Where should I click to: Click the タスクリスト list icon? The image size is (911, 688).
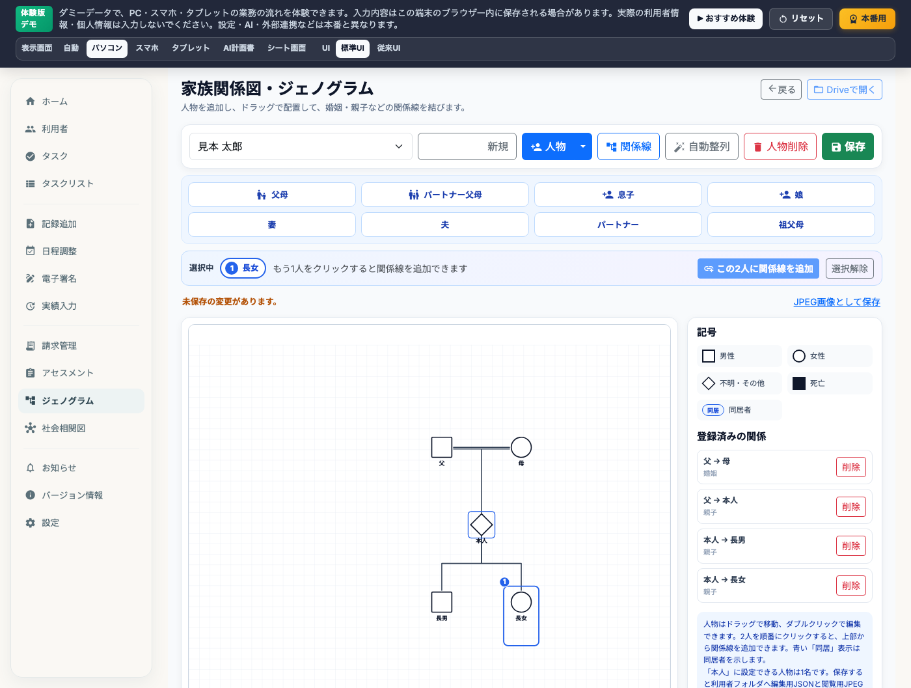pyautogui.click(x=30, y=184)
